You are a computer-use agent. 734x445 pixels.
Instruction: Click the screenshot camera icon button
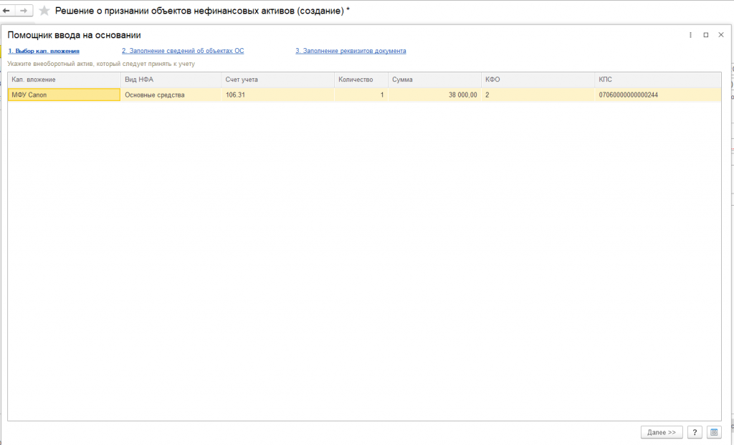tap(714, 432)
